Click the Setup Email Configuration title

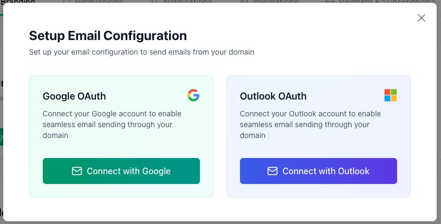pyautogui.click(x=108, y=36)
